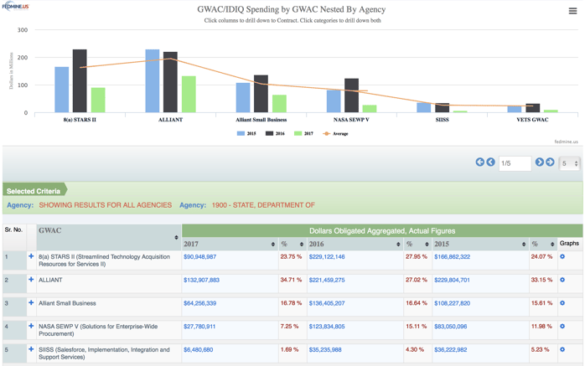
Task: Open $132,907,883 ALLIANT 2017 link
Action: click(201, 280)
